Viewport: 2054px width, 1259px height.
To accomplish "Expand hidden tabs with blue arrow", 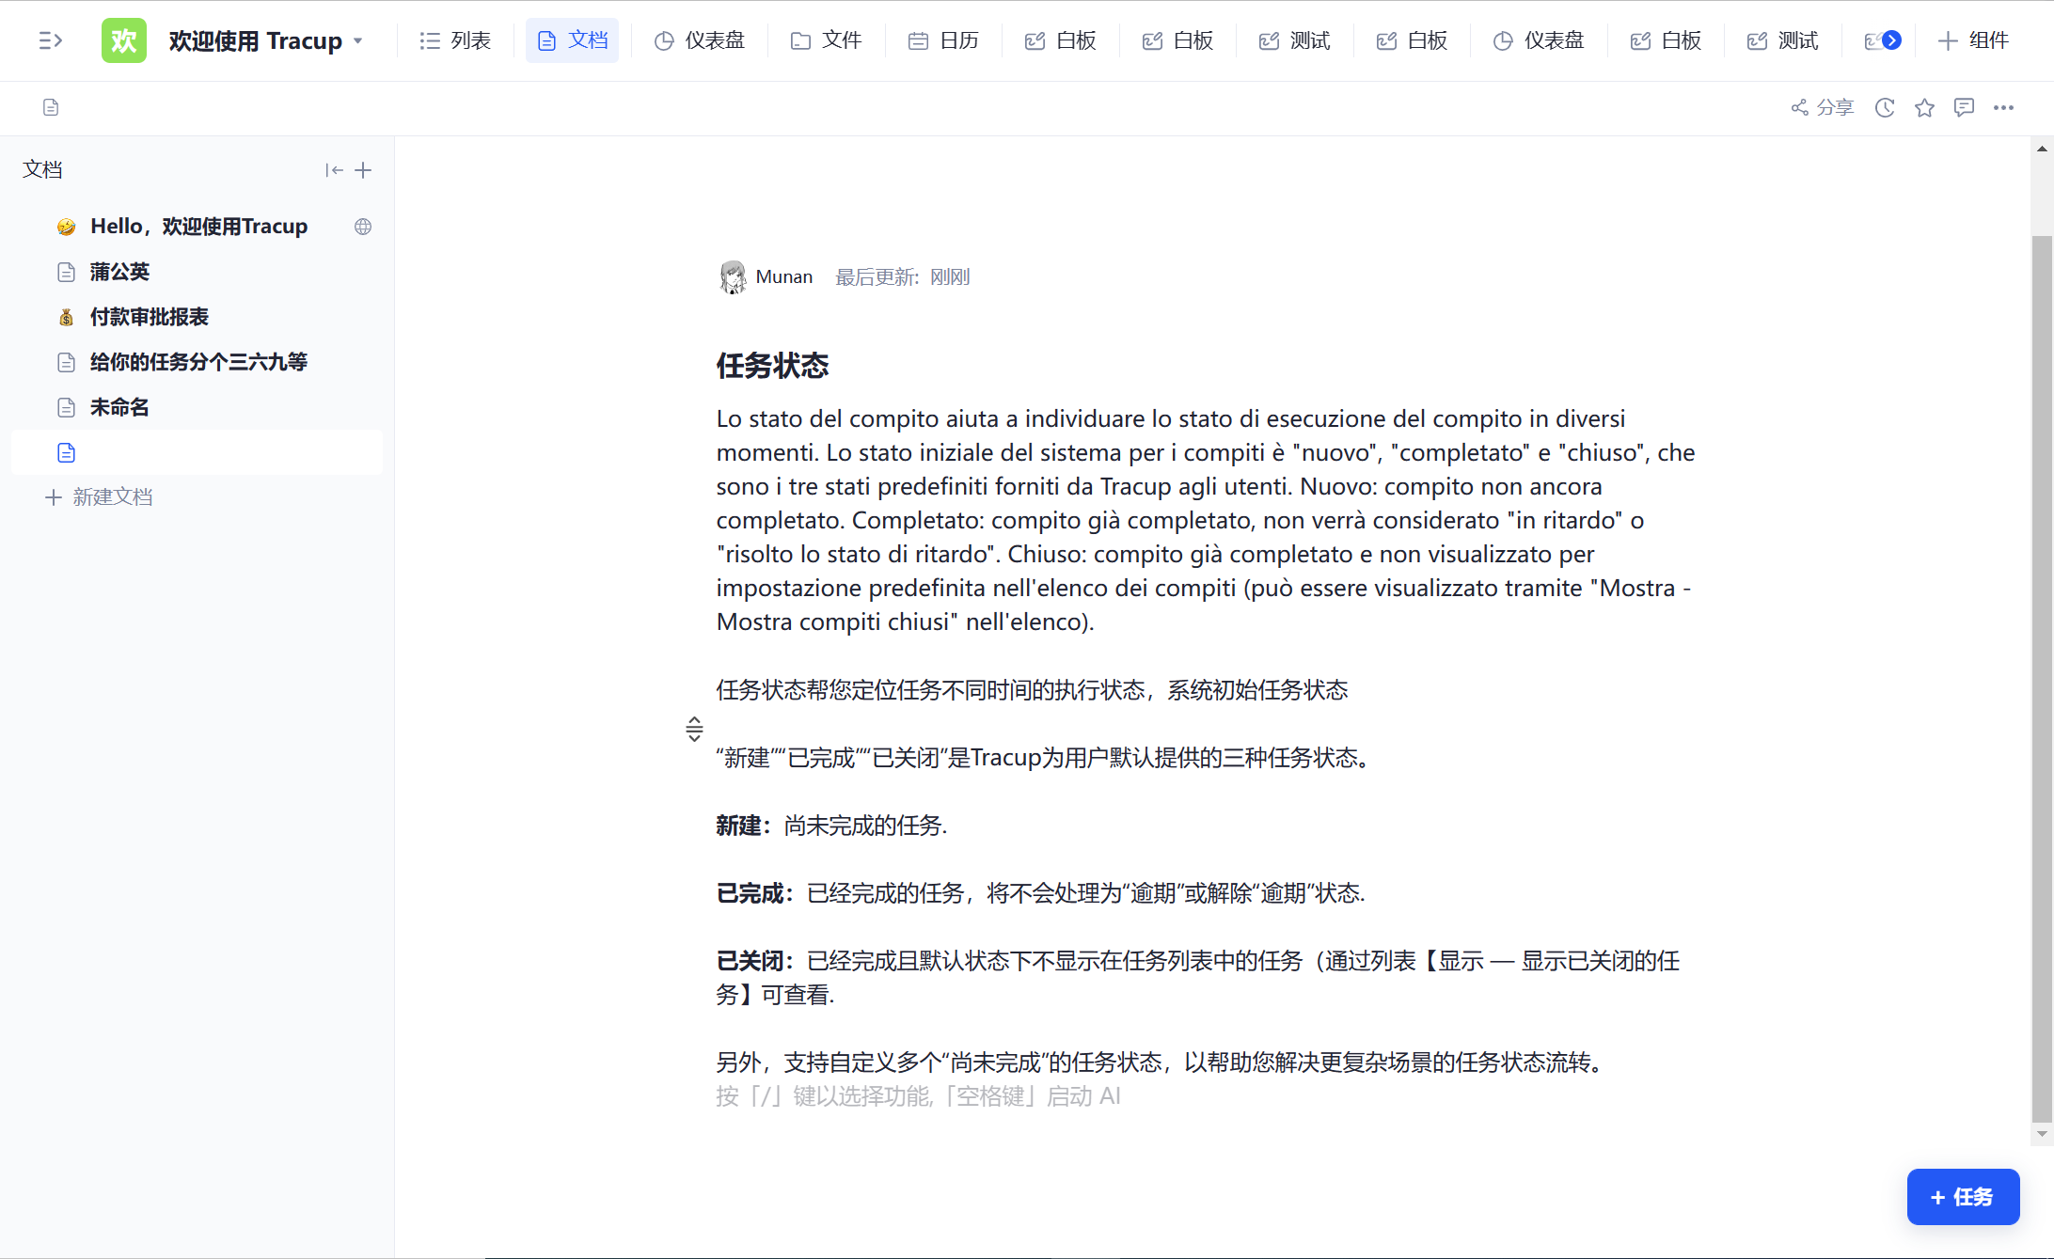I will point(1892,40).
